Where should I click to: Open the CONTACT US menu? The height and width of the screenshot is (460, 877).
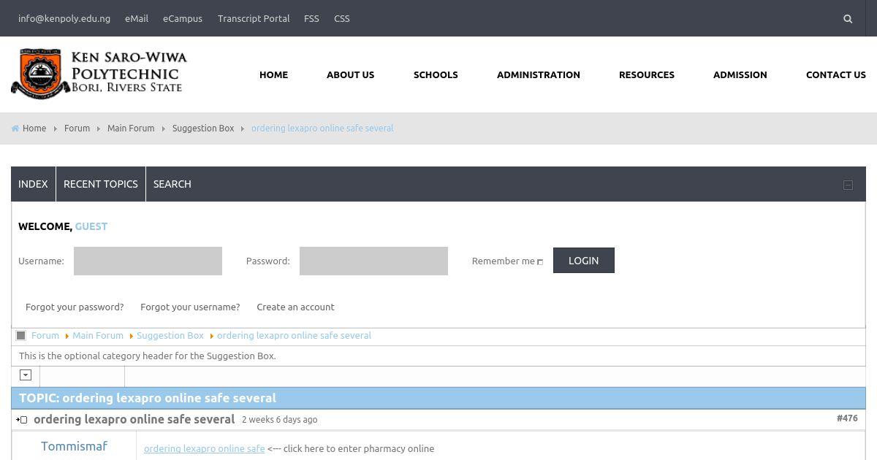pyautogui.click(x=836, y=74)
